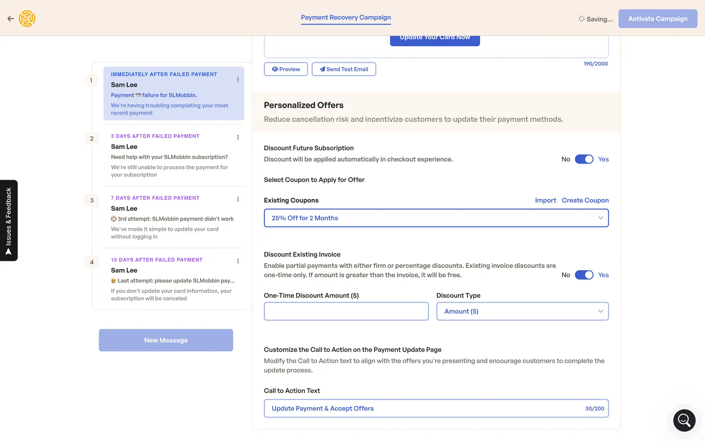This screenshot has width=705, height=441.
Task: Toggle Discount Future Subscription switch
Action: click(584, 159)
